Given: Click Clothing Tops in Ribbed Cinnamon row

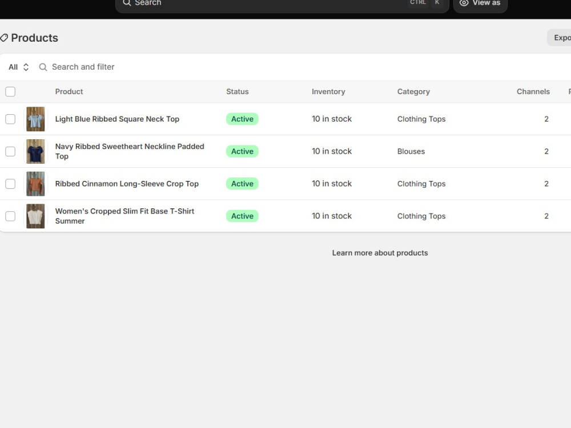Looking at the screenshot, I should click(421, 184).
